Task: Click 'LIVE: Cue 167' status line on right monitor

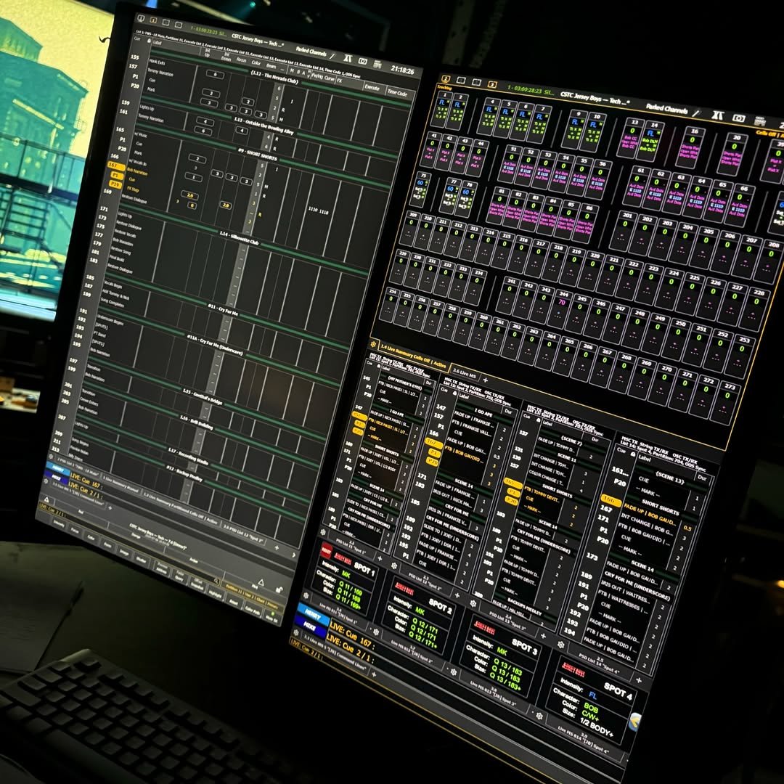Action: (x=351, y=634)
